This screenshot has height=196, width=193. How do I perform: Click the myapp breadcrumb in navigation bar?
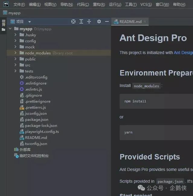point(12,13)
